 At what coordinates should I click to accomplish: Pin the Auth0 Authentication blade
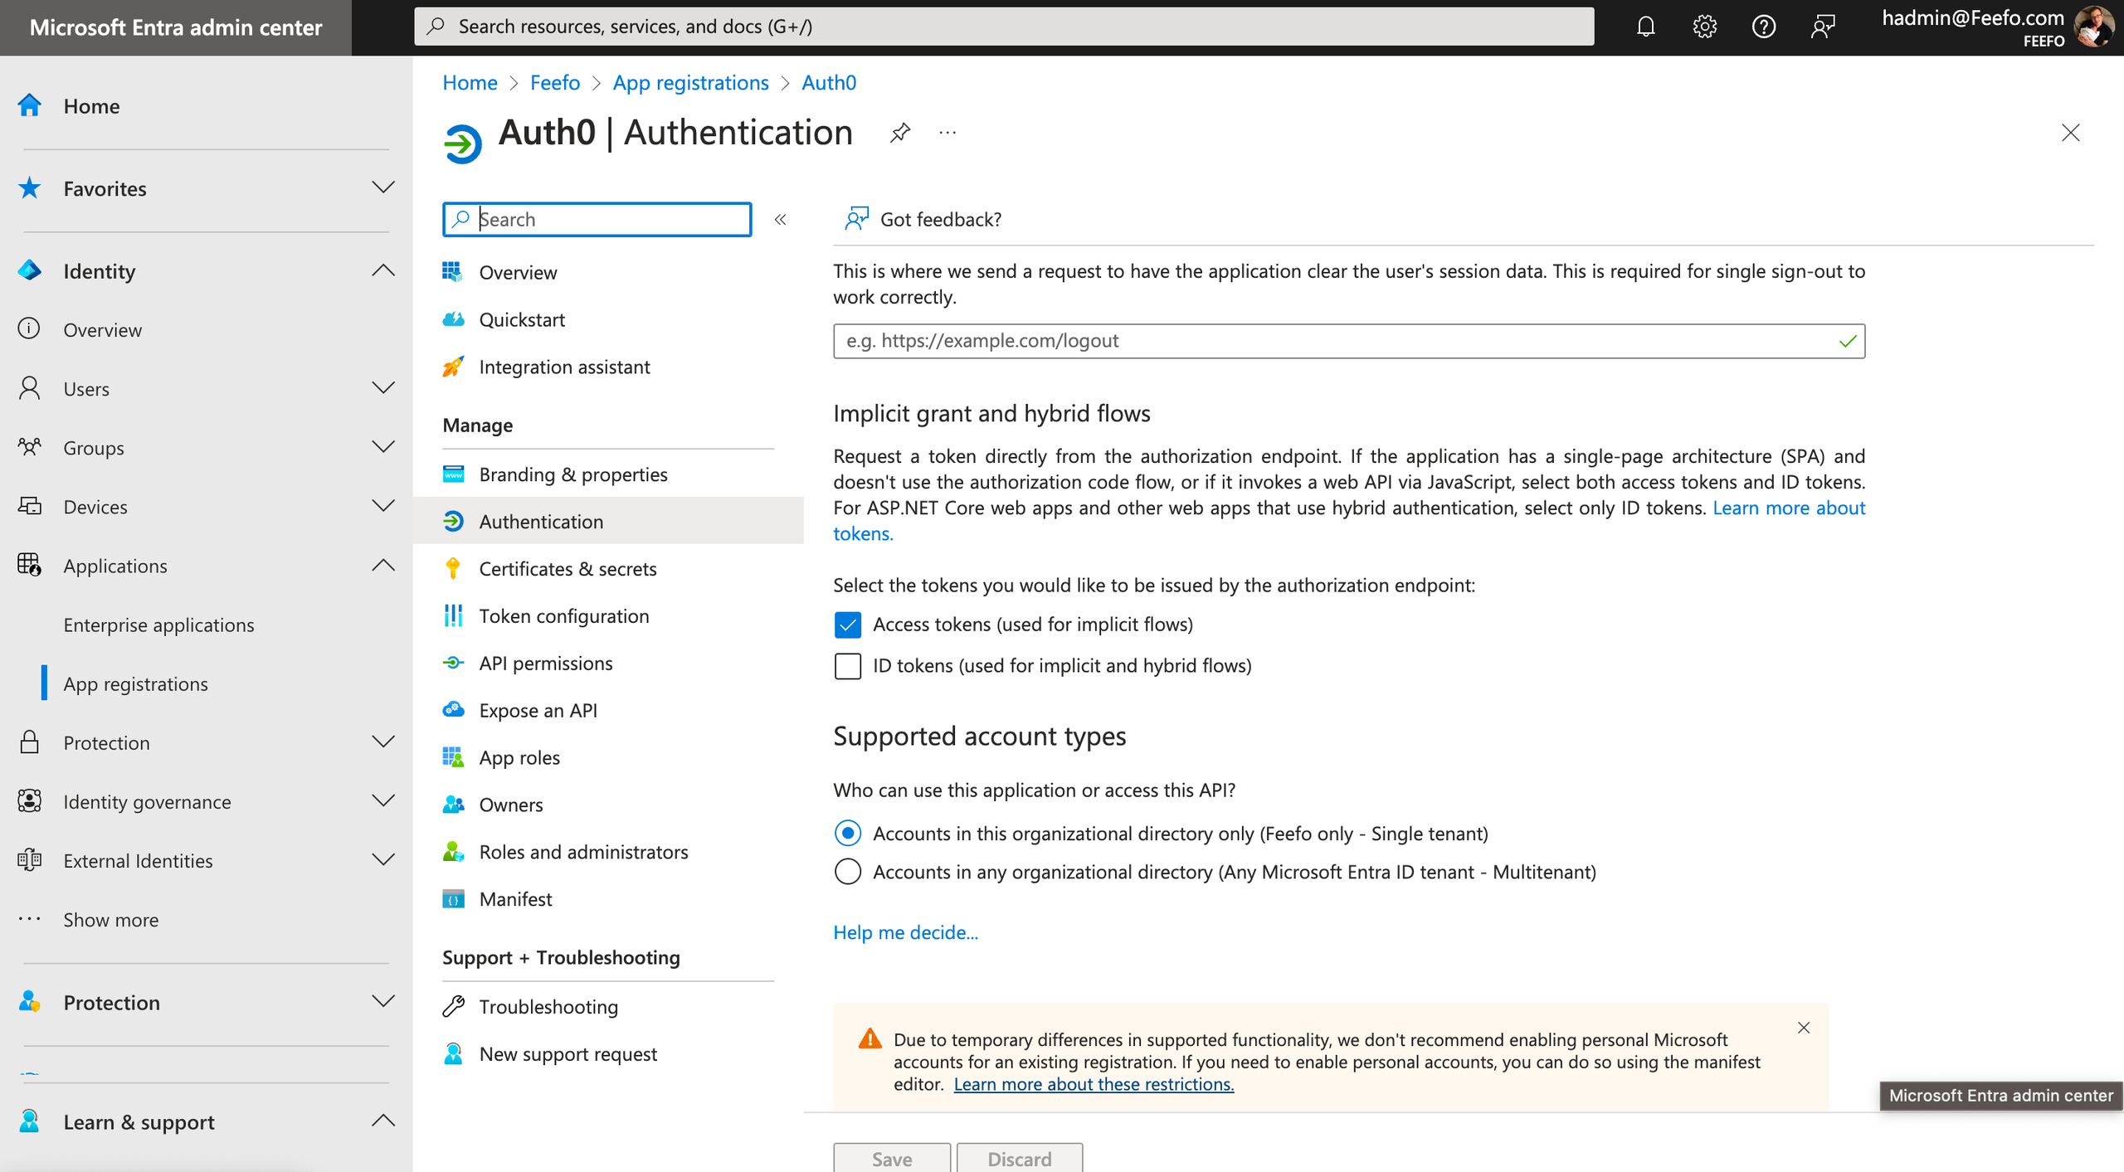pos(900,133)
